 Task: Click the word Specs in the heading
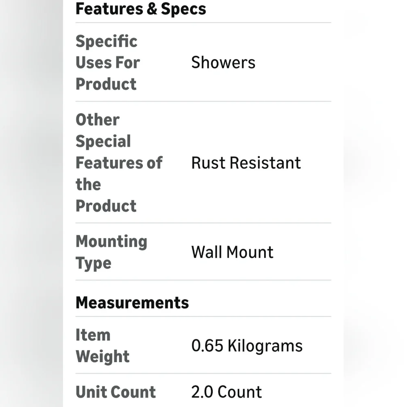[183, 9]
